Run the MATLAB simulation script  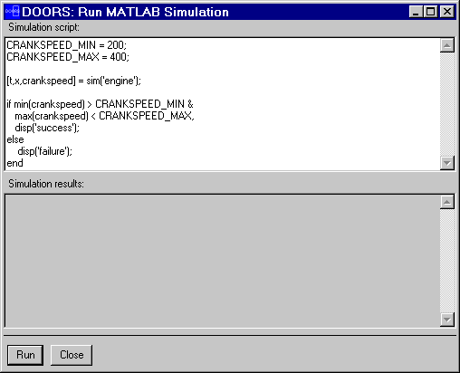pyautogui.click(x=25, y=355)
